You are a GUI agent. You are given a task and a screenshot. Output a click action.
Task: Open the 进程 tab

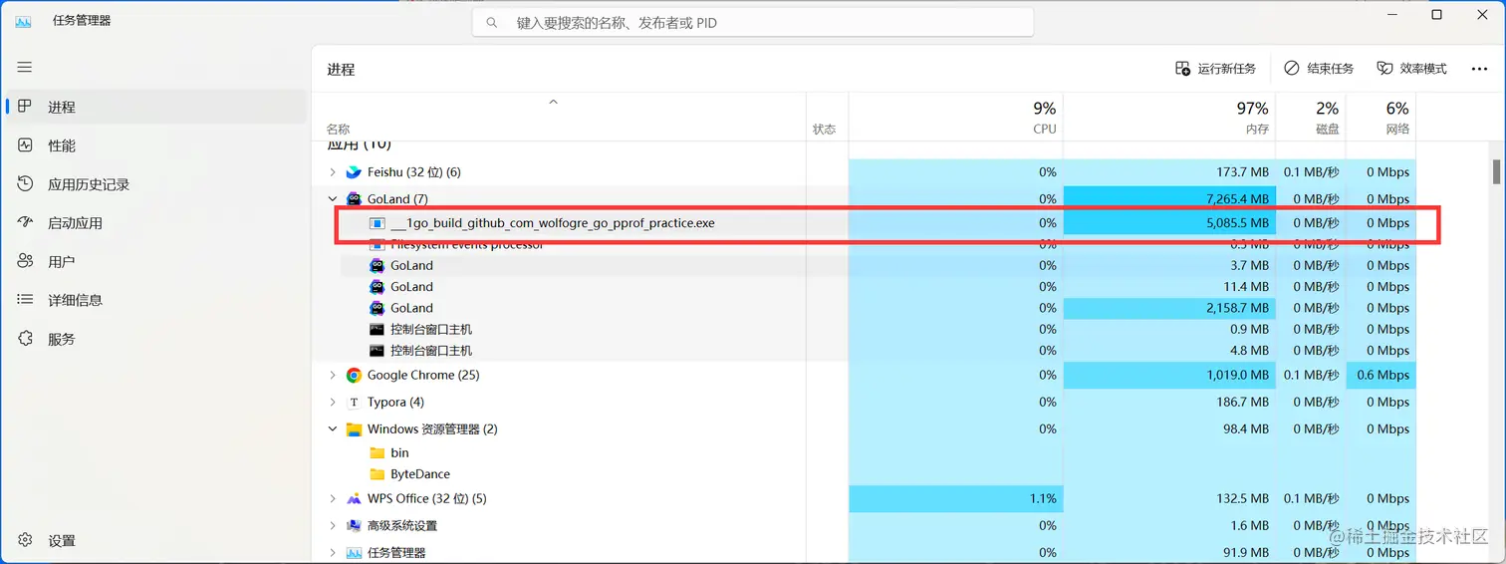[x=157, y=107]
